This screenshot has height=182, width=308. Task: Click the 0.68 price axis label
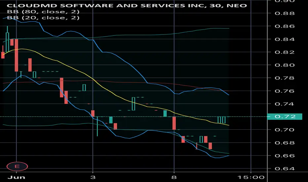tap(285, 143)
